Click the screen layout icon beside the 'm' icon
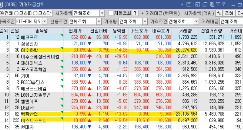The width and height of the screenshot is (243, 130). point(197,4)
